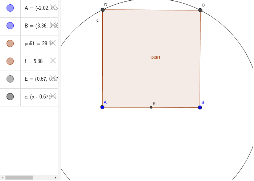Screen dimensions: 254x181
Task: Delete point B row with X icon
Action: coord(53,25)
